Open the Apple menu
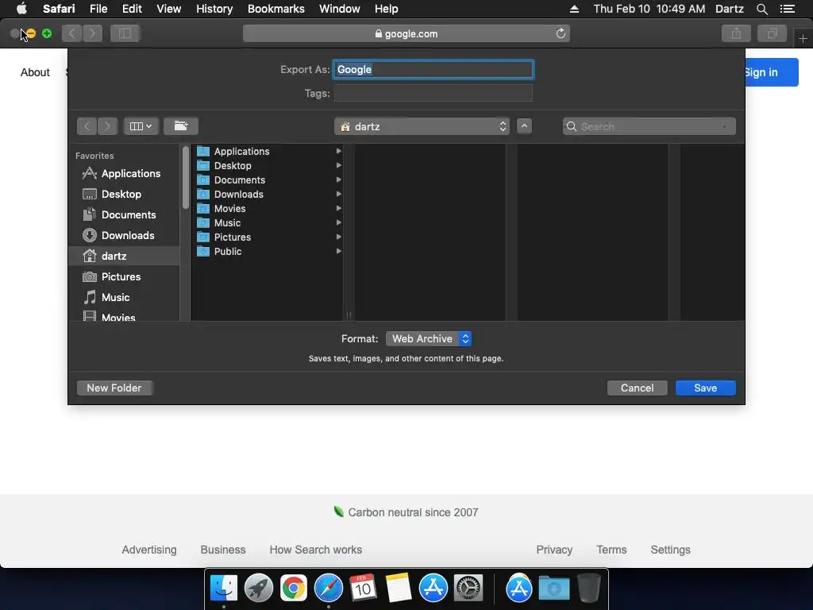This screenshot has height=610, width=813. [x=21, y=9]
